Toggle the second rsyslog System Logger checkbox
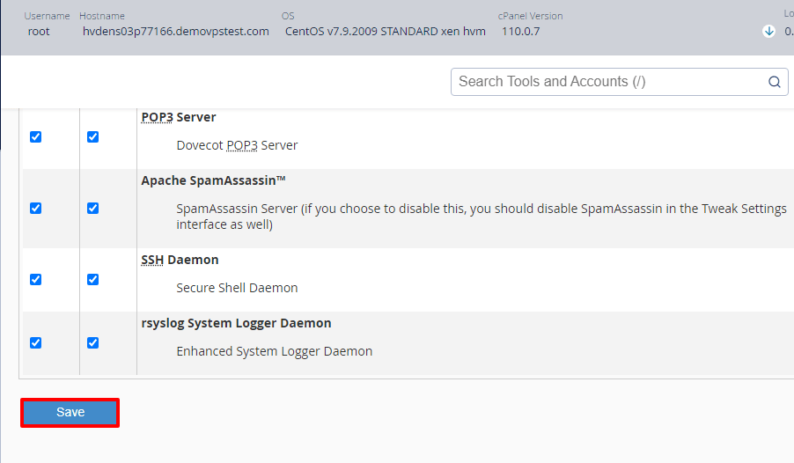The image size is (794, 463). coord(92,343)
